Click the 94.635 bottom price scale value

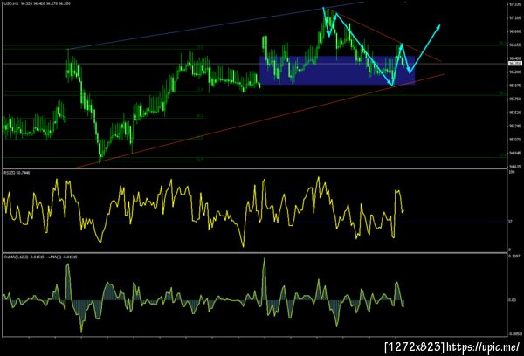pos(514,167)
